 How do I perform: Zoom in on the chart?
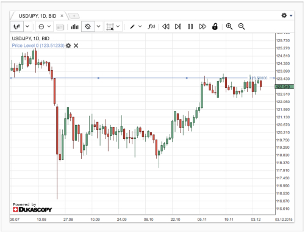[229, 26]
